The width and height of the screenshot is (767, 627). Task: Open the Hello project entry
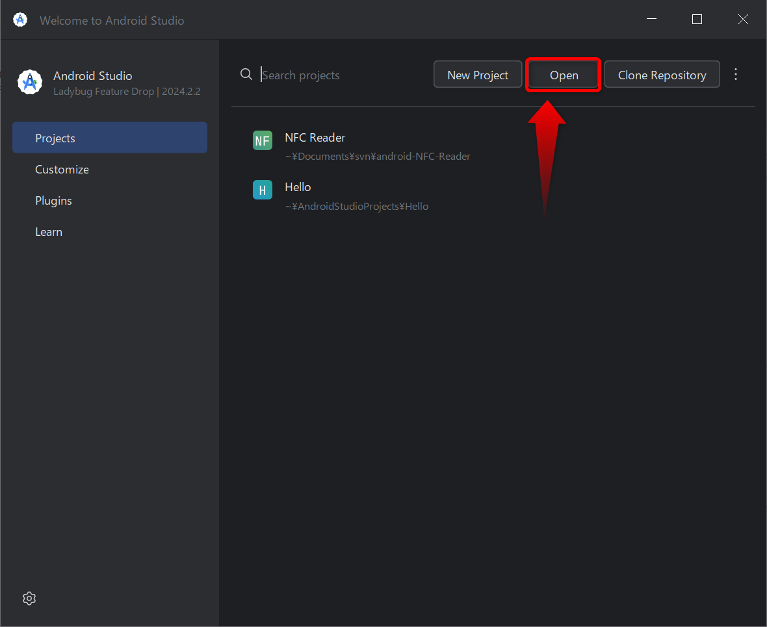(x=493, y=196)
